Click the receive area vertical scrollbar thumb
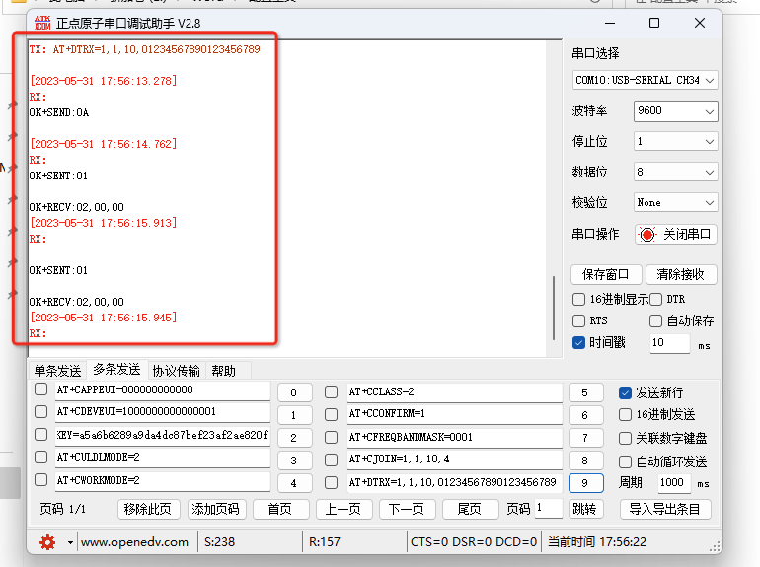 point(553,309)
